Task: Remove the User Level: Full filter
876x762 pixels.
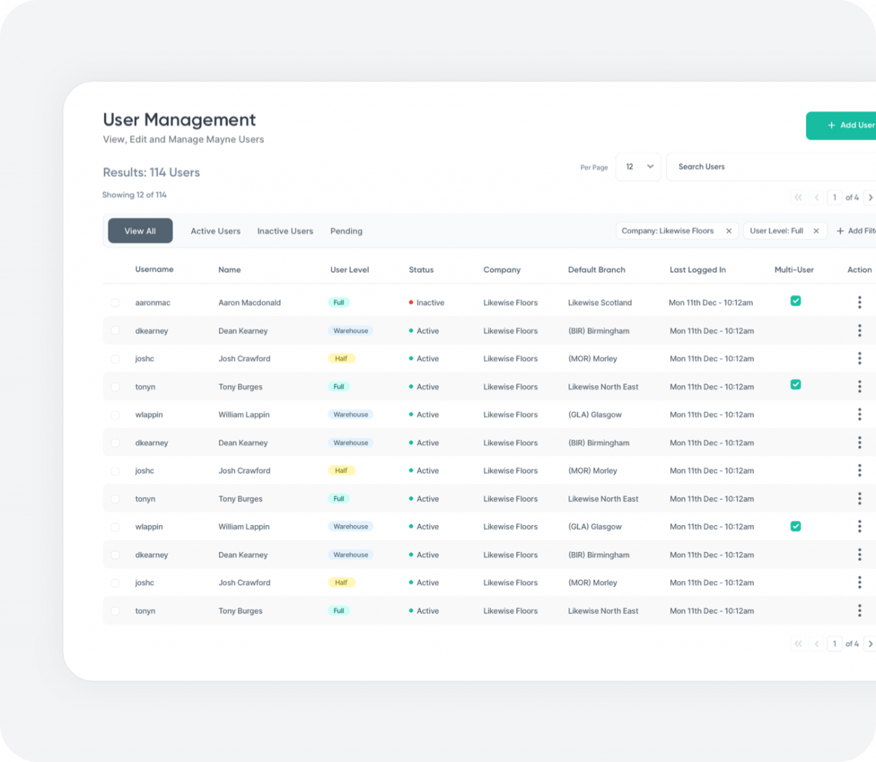Action: click(x=816, y=231)
